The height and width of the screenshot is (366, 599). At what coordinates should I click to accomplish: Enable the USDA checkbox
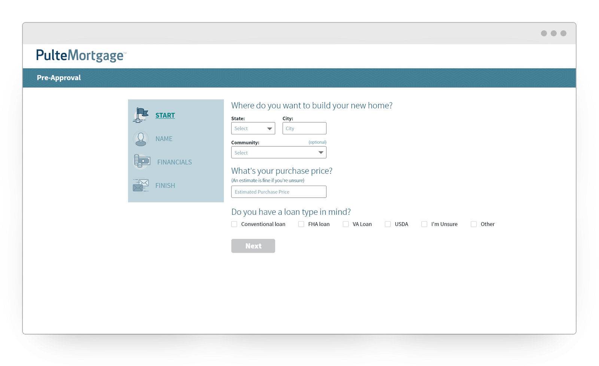(x=388, y=224)
